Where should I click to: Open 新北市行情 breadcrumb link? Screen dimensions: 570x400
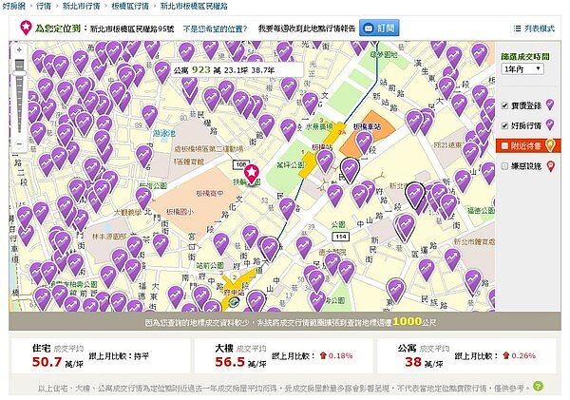point(81,6)
